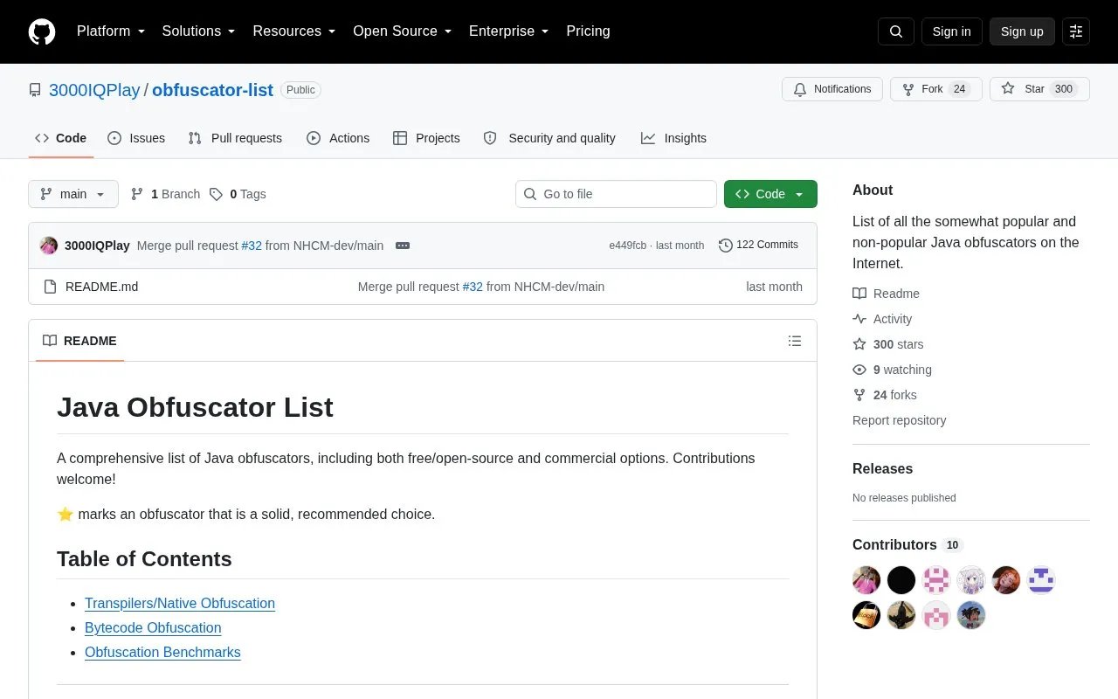The height and width of the screenshot is (699, 1118).
Task: Expand the green Code dropdown
Action: [x=770, y=194]
